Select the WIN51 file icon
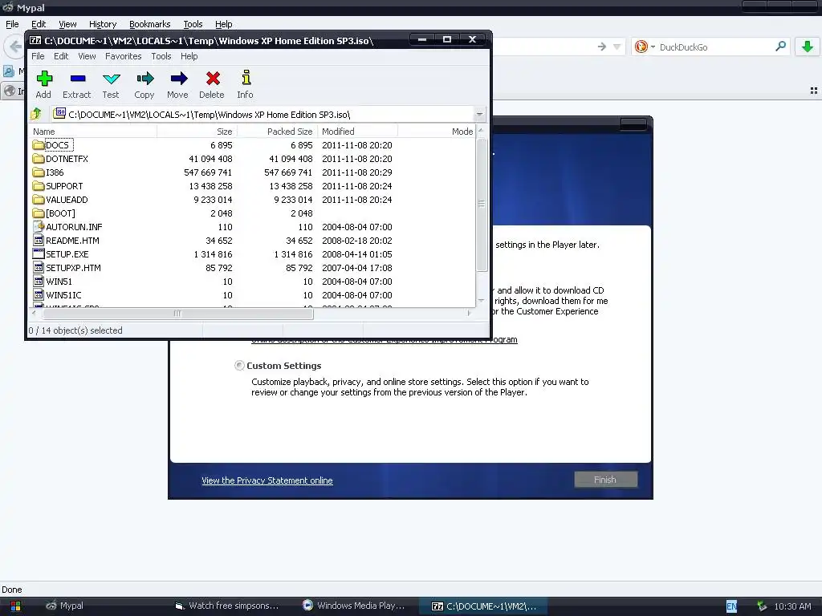 pyautogui.click(x=39, y=281)
